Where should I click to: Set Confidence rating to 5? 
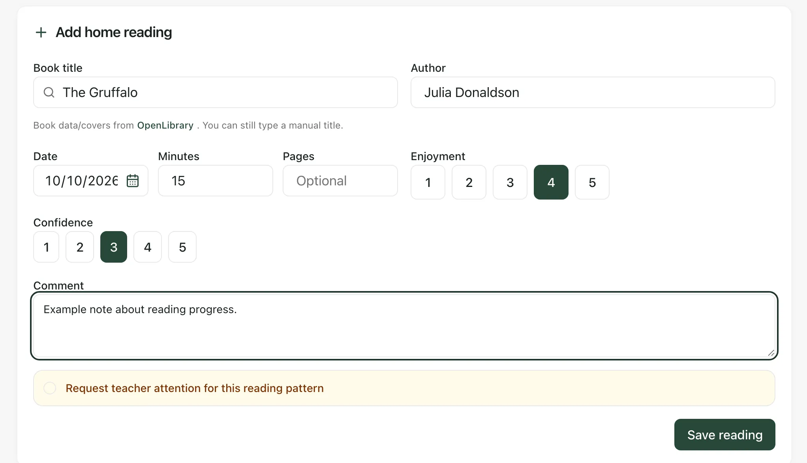[182, 247]
